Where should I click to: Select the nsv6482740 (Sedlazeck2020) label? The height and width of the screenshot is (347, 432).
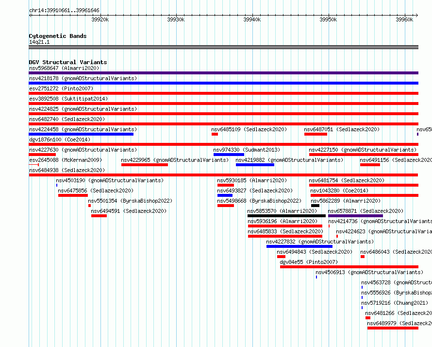(x=67, y=119)
